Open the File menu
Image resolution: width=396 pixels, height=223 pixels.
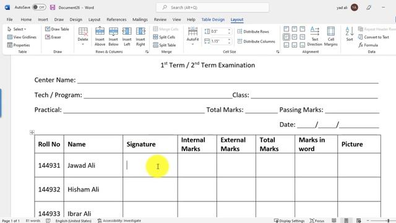[10, 19]
